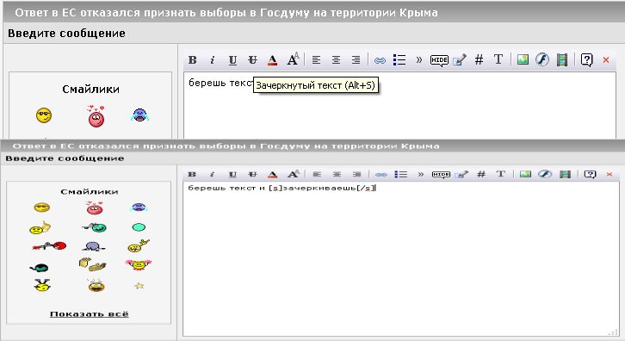Insert grey-blue flattened smiley
Image resolution: width=625 pixels, height=341 pixels.
(x=93, y=246)
